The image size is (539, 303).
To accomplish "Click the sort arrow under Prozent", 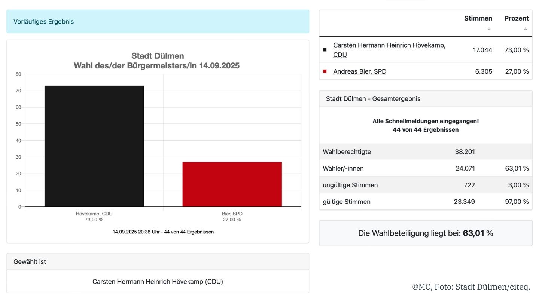I will [x=526, y=29].
